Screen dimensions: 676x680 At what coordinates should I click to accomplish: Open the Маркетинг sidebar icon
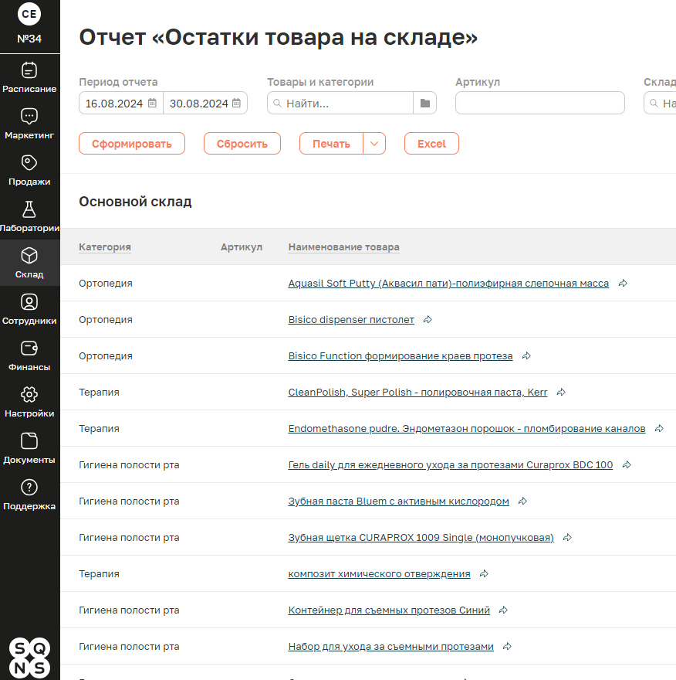click(29, 124)
